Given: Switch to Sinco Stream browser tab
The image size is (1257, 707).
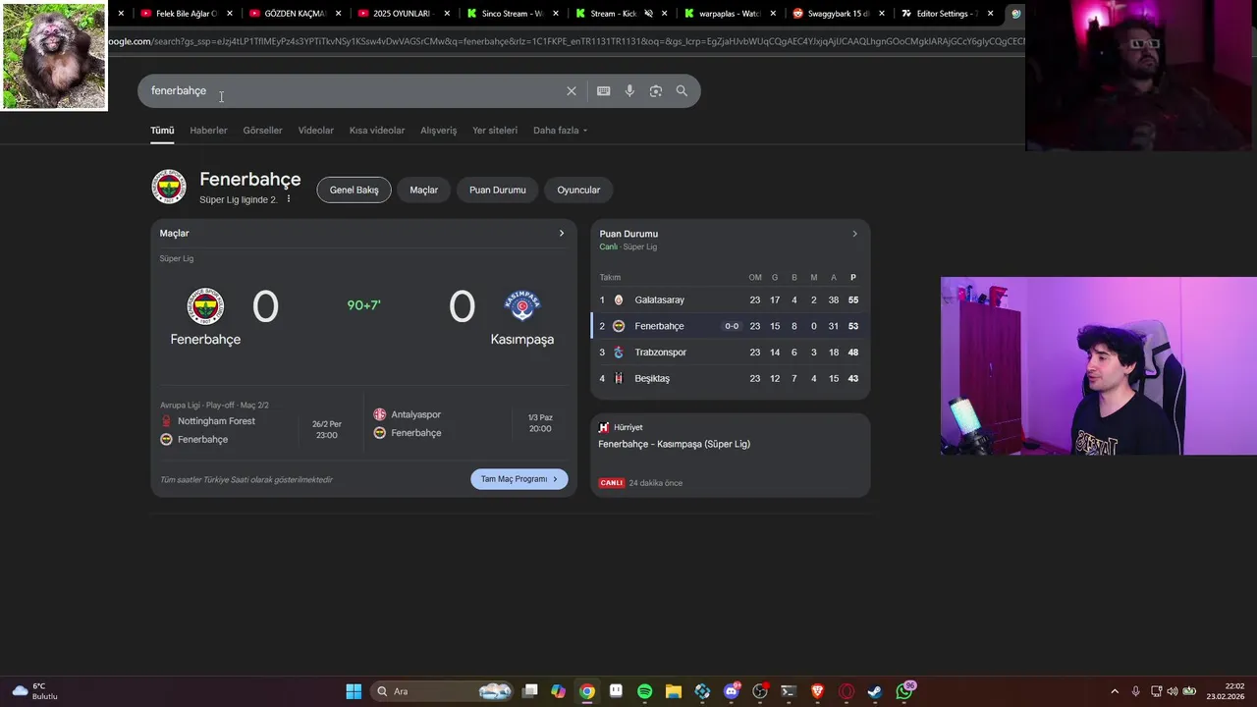Looking at the screenshot, I should [x=510, y=14].
